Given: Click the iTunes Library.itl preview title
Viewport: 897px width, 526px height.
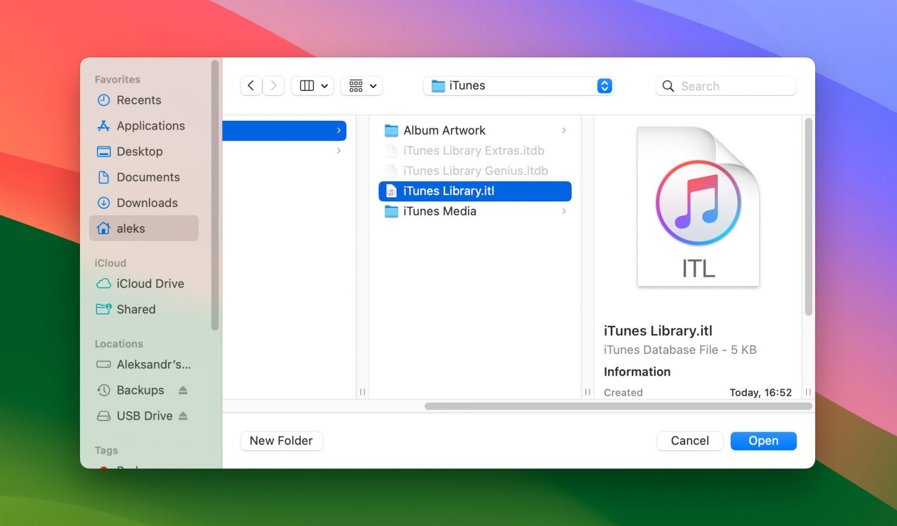Looking at the screenshot, I should (x=658, y=331).
